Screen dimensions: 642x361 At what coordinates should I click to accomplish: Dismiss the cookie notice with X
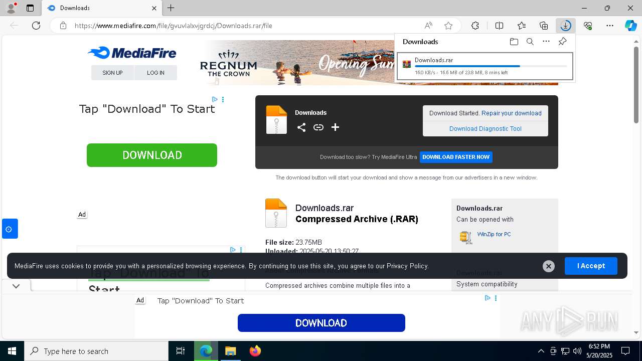(x=549, y=266)
